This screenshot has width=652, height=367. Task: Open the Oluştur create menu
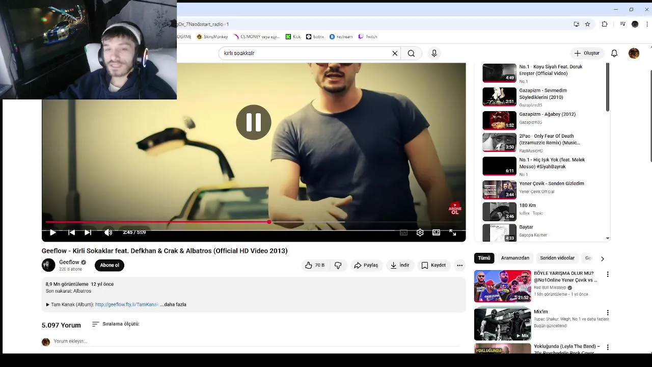tap(587, 53)
